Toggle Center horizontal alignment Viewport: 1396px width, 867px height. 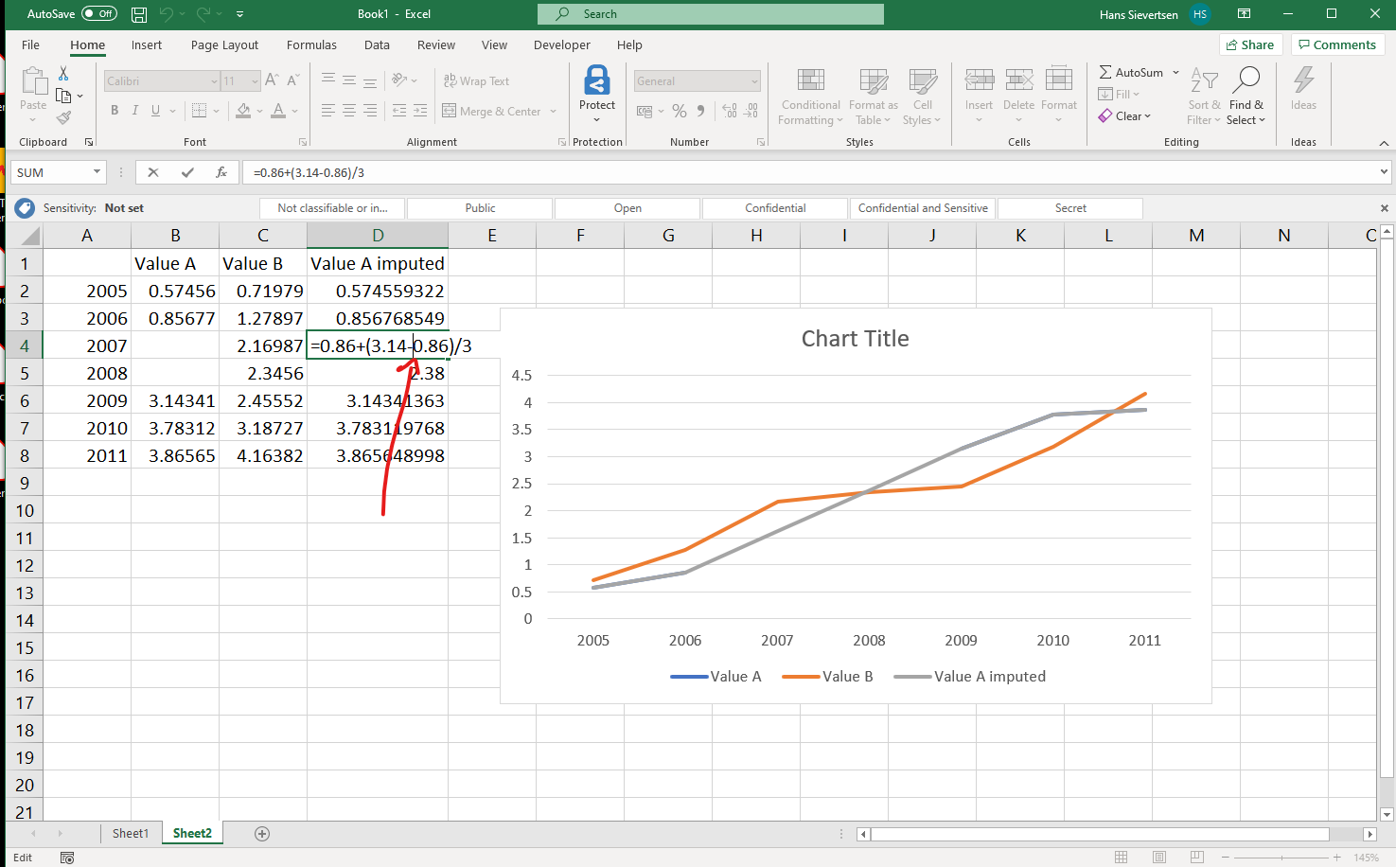pos(349,111)
